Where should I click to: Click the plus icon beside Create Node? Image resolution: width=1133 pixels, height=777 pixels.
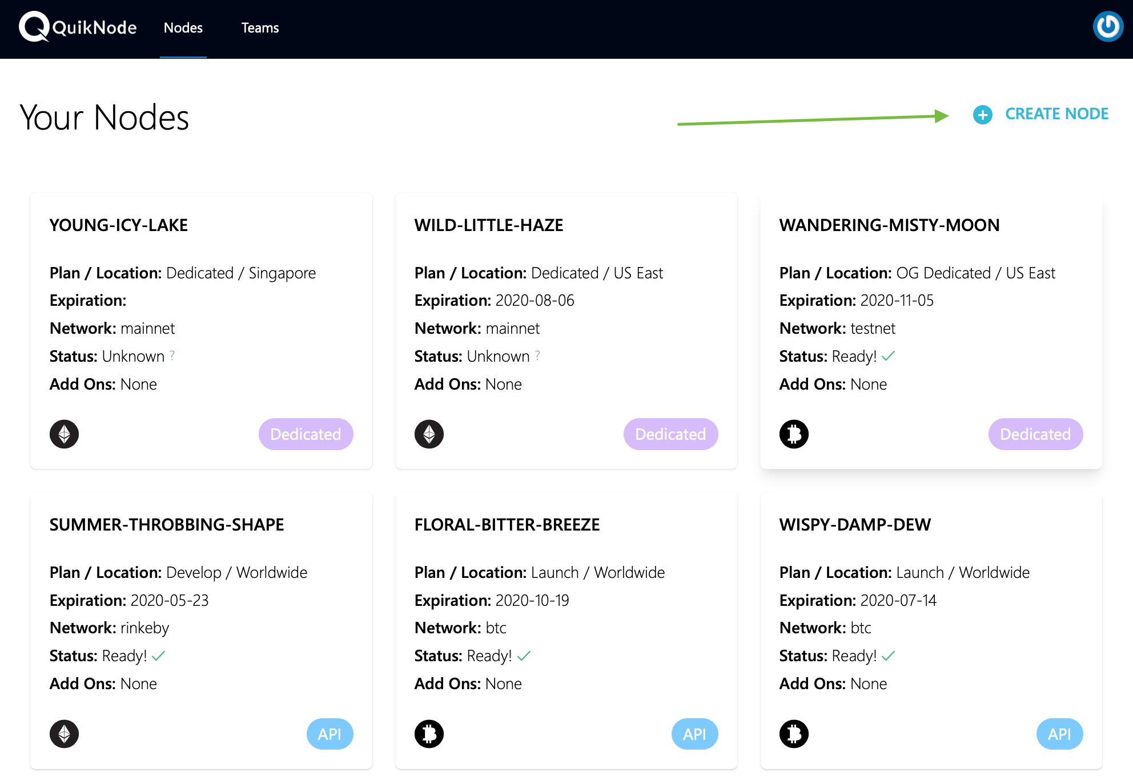[x=982, y=115]
